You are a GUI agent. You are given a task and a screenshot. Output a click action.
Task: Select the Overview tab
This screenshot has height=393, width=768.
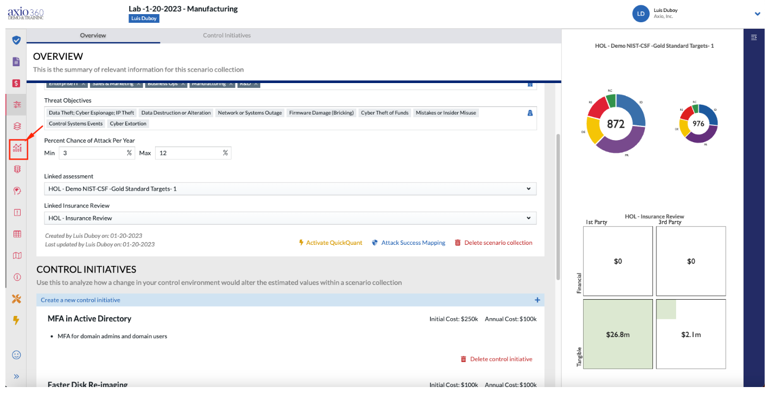[93, 35]
